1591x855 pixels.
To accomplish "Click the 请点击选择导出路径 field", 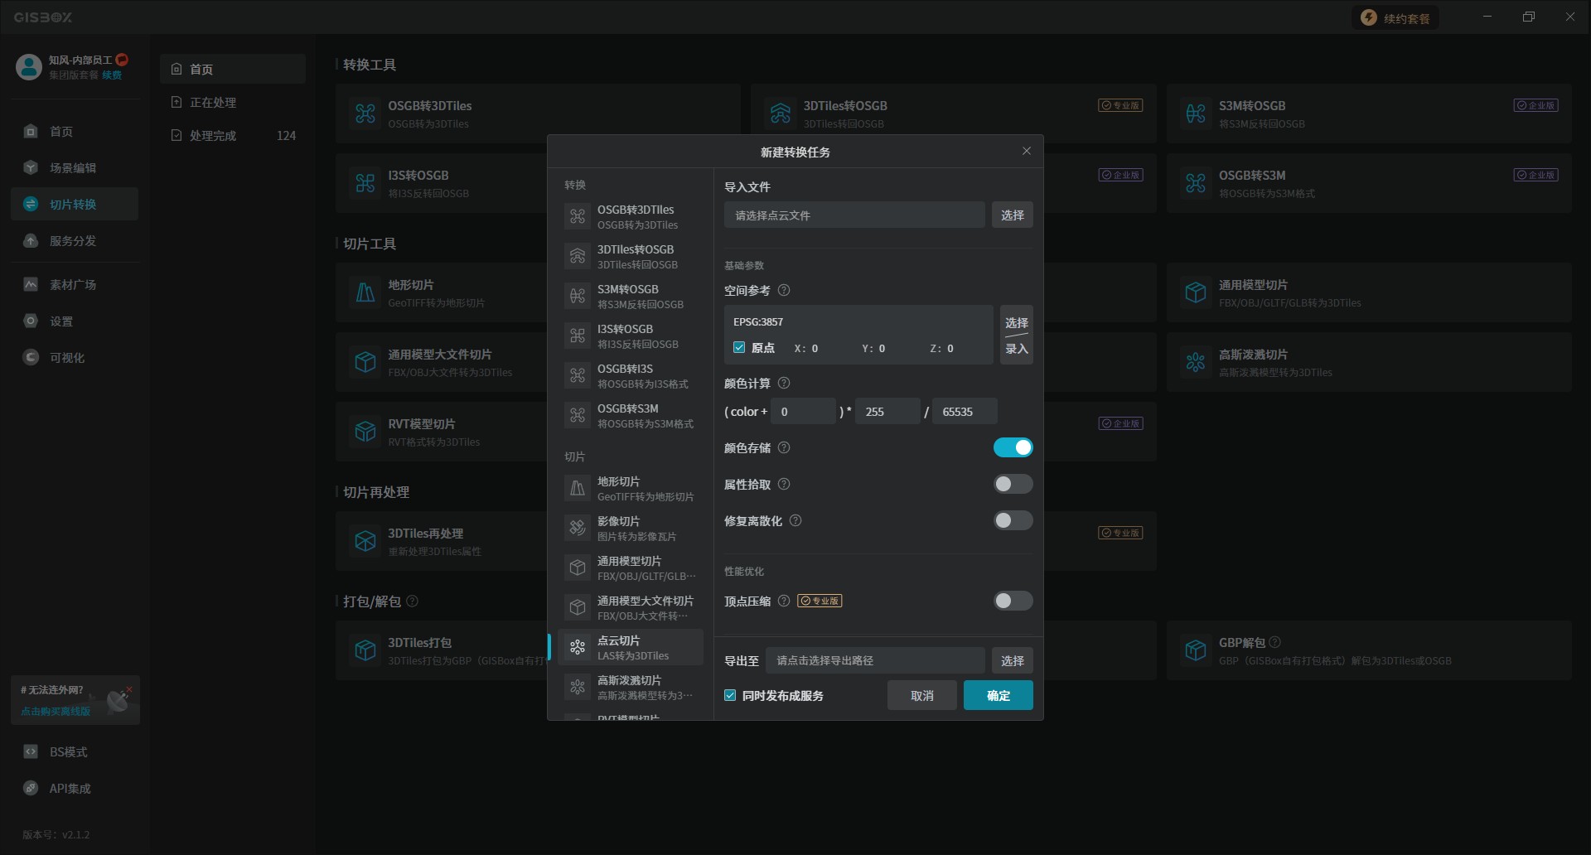I will [874, 661].
